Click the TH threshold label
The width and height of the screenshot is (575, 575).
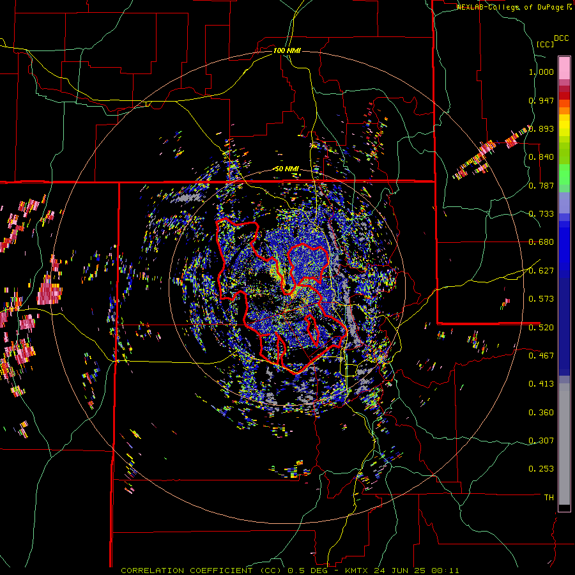tap(549, 497)
